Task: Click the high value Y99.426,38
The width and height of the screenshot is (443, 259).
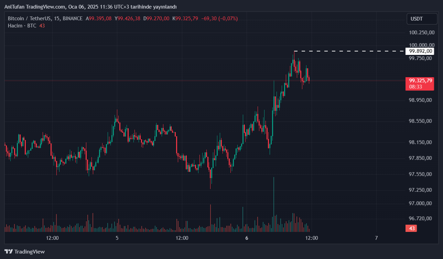Action: (128, 19)
